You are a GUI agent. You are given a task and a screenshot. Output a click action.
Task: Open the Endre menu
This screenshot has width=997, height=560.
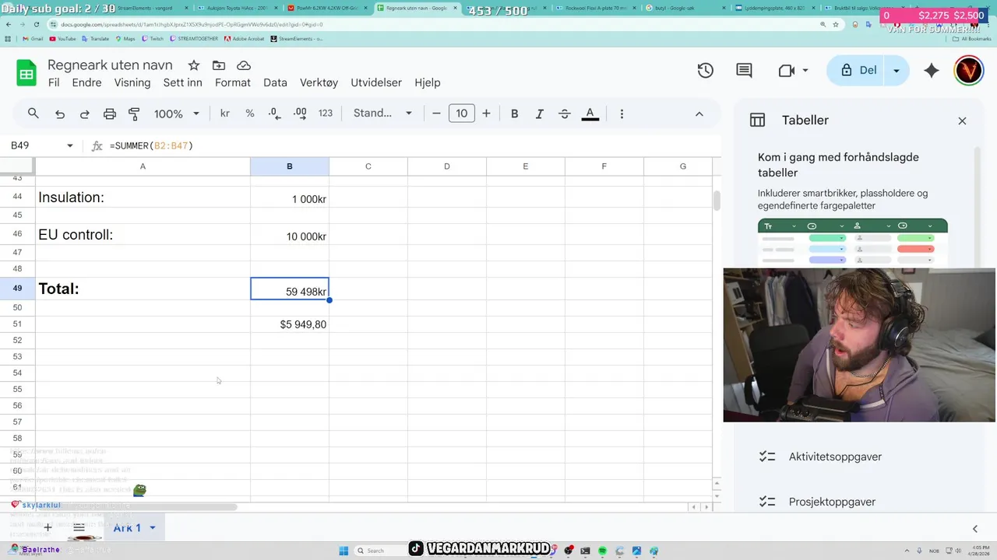point(87,82)
